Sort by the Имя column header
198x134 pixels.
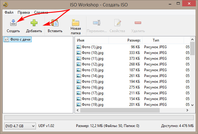tap(92, 40)
